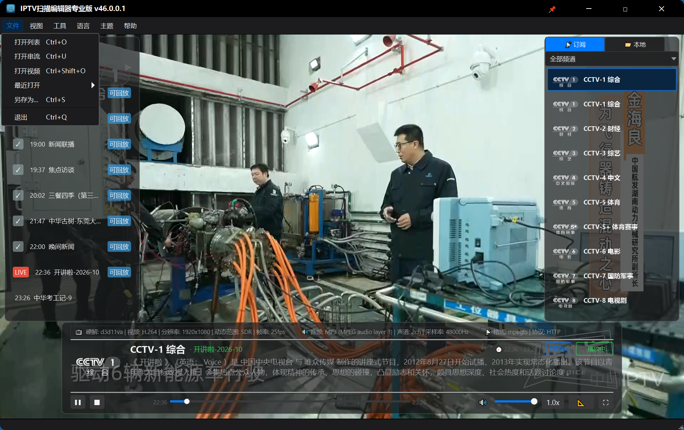This screenshot has width=684, height=430.
Task: Open the 文件 menu
Action: tap(13, 26)
